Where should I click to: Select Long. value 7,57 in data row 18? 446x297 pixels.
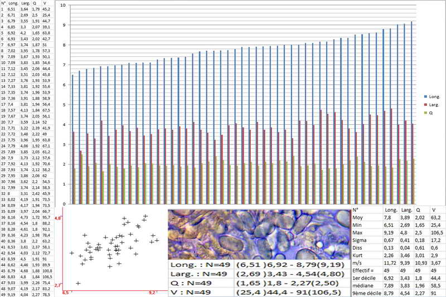click(11, 110)
